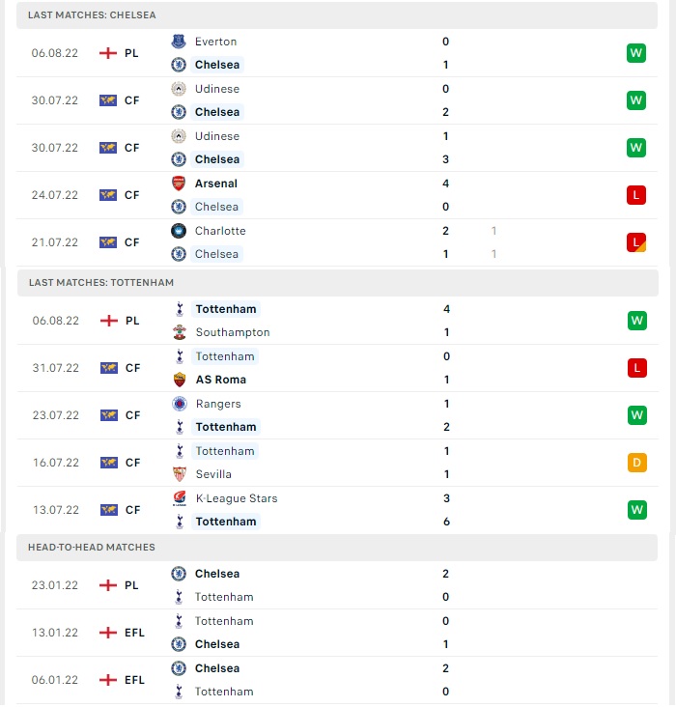The image size is (676, 707).
Task: Click the England flag on 13.01.22 EFL match
Action: coord(108,633)
